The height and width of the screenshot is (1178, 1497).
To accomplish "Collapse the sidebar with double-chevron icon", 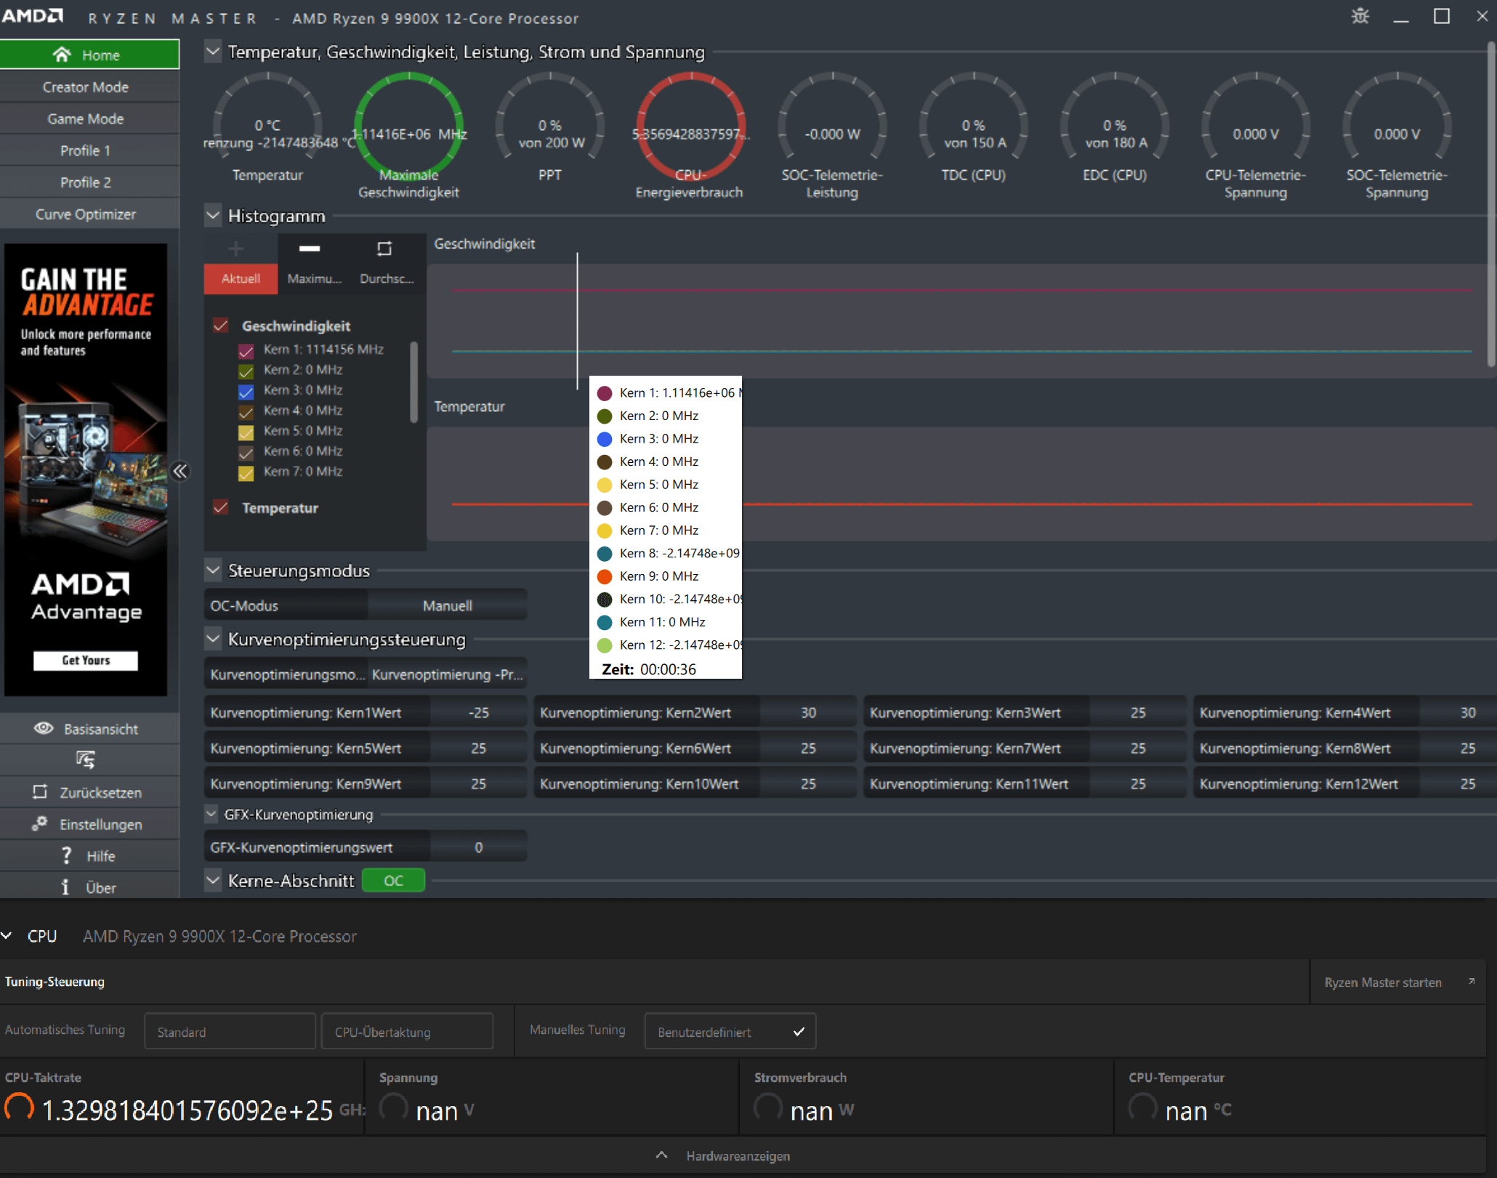I will point(179,472).
